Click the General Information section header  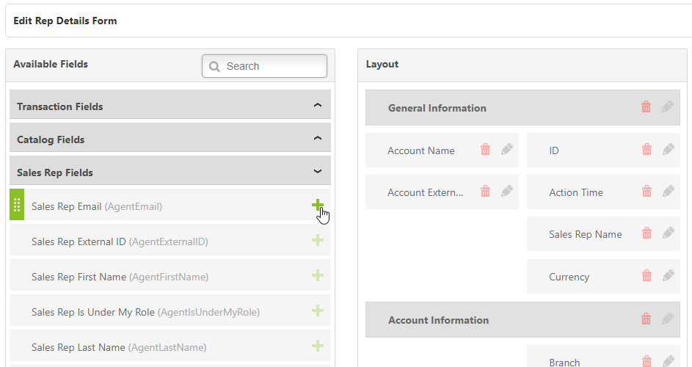522,108
